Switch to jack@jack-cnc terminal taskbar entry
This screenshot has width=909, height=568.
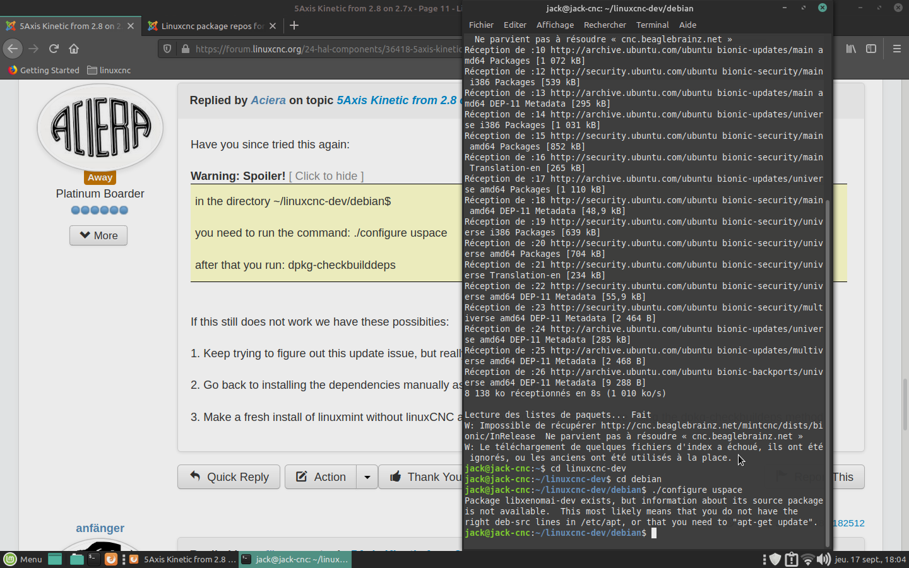pyautogui.click(x=295, y=559)
